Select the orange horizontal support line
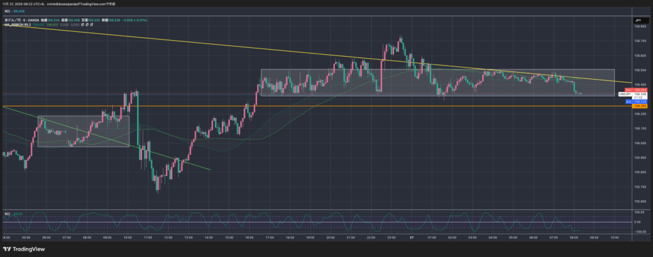The image size is (653, 257). [319, 106]
